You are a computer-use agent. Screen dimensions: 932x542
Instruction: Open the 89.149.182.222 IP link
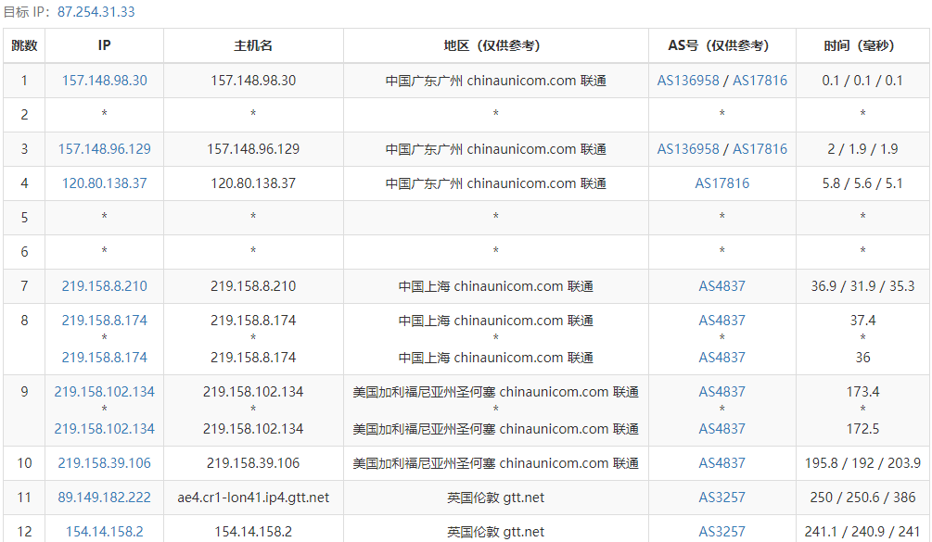coord(104,498)
